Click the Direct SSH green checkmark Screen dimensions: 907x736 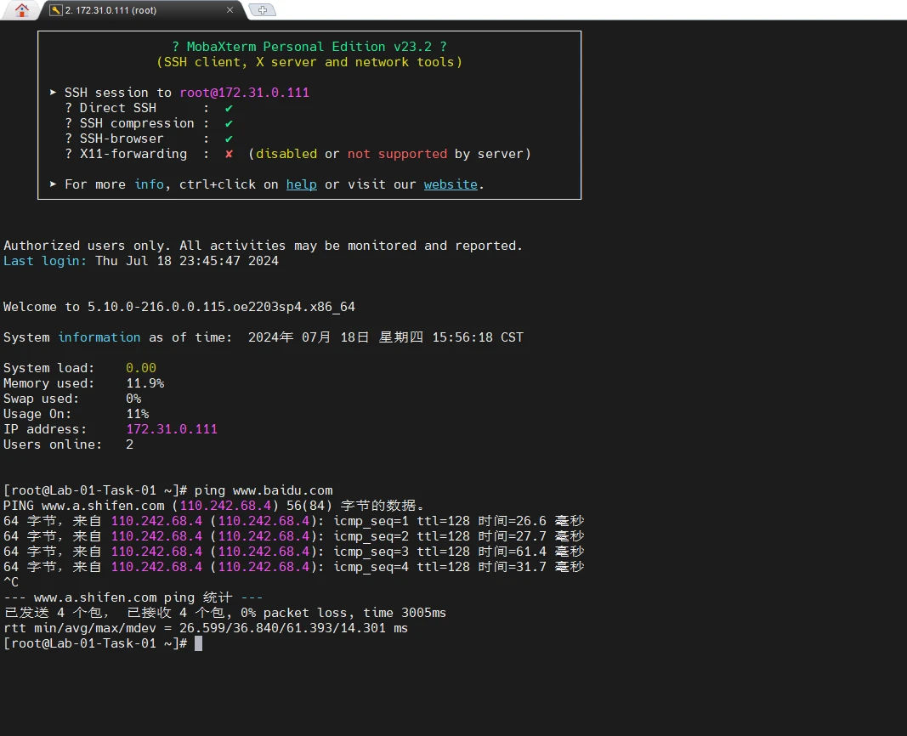pyautogui.click(x=229, y=108)
